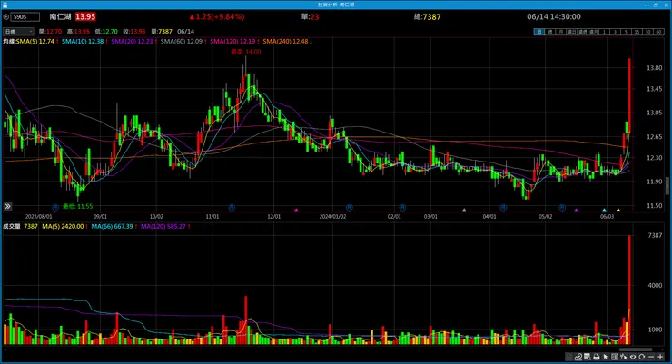
Task: Switch to the 15-minute interval button
Action: click(x=637, y=32)
